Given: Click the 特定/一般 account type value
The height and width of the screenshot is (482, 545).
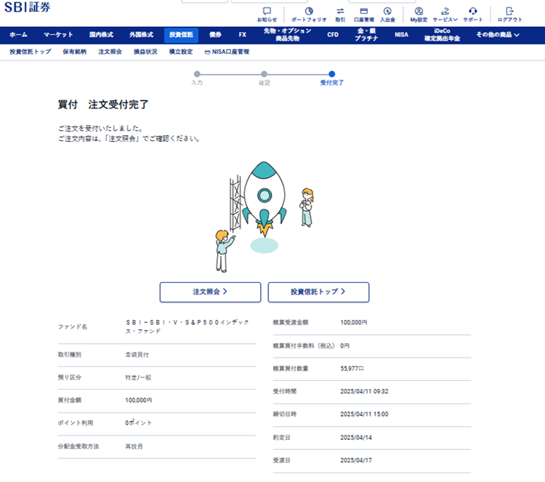Looking at the screenshot, I should (x=138, y=377).
